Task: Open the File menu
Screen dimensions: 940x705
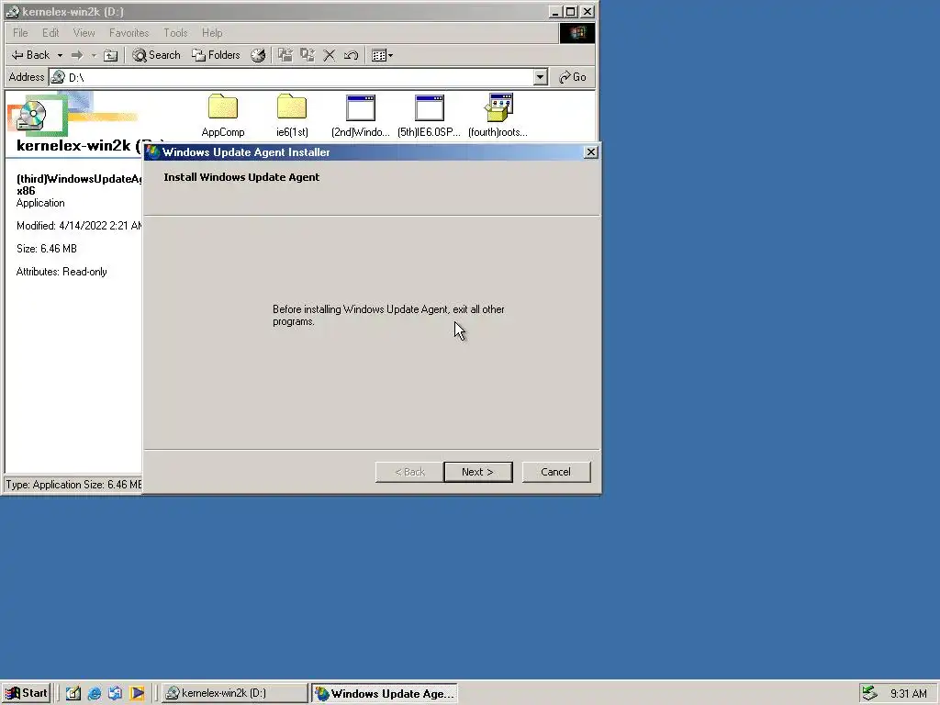Action: pos(20,33)
